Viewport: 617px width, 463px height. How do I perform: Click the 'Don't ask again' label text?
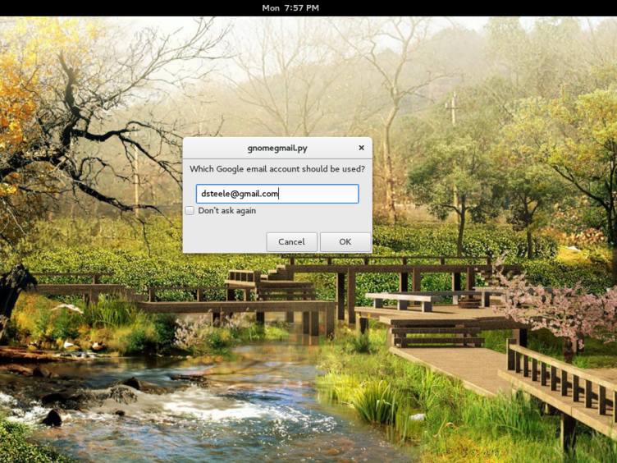click(x=227, y=211)
